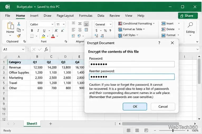Screen dimensions: 202x134
Task: Click the Accounting dollar format icon
Action: pyautogui.click(x=97, y=31)
